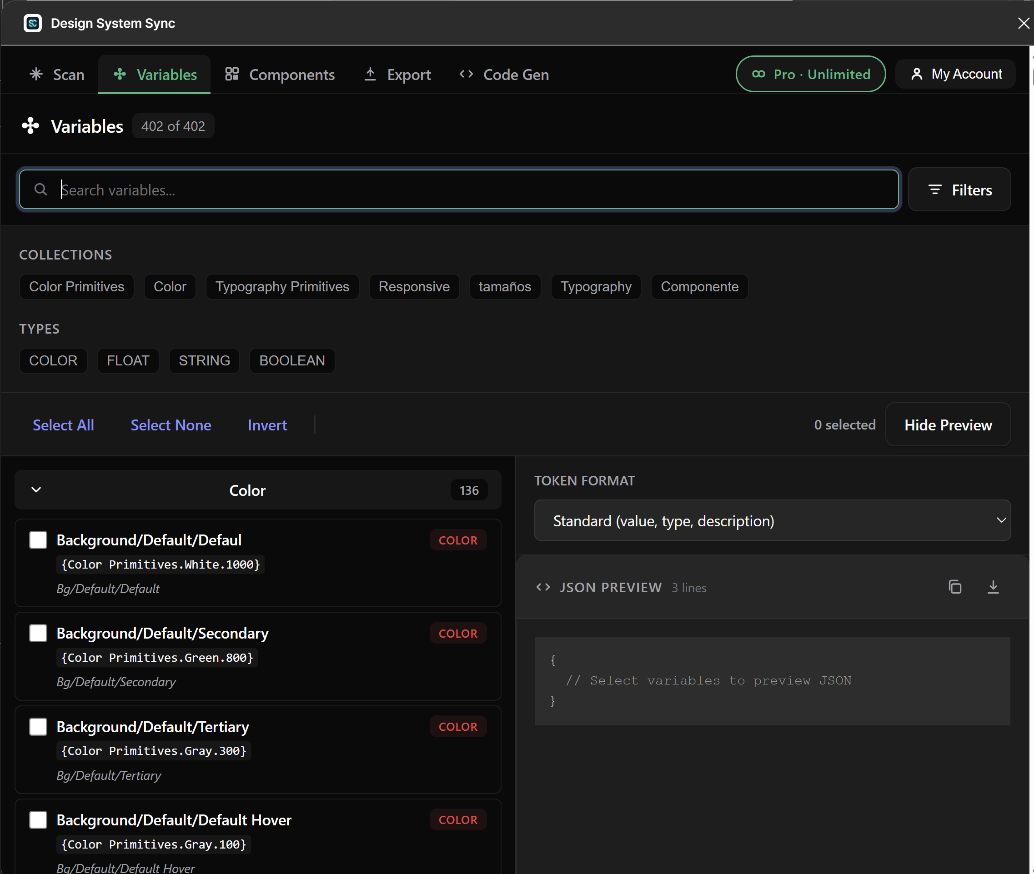Click {Color Primitives.Gray.100} value
Screen dimensions: 1034x874
pyautogui.click(x=154, y=845)
